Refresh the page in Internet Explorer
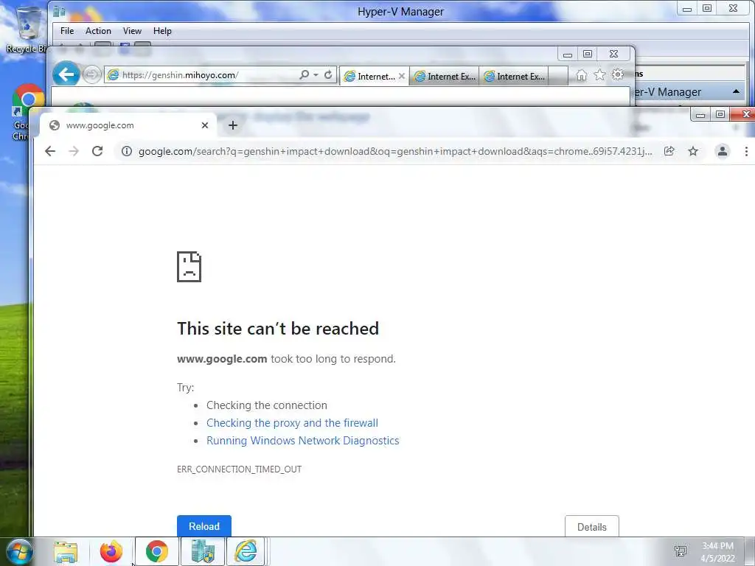The height and width of the screenshot is (566, 755). [328, 75]
